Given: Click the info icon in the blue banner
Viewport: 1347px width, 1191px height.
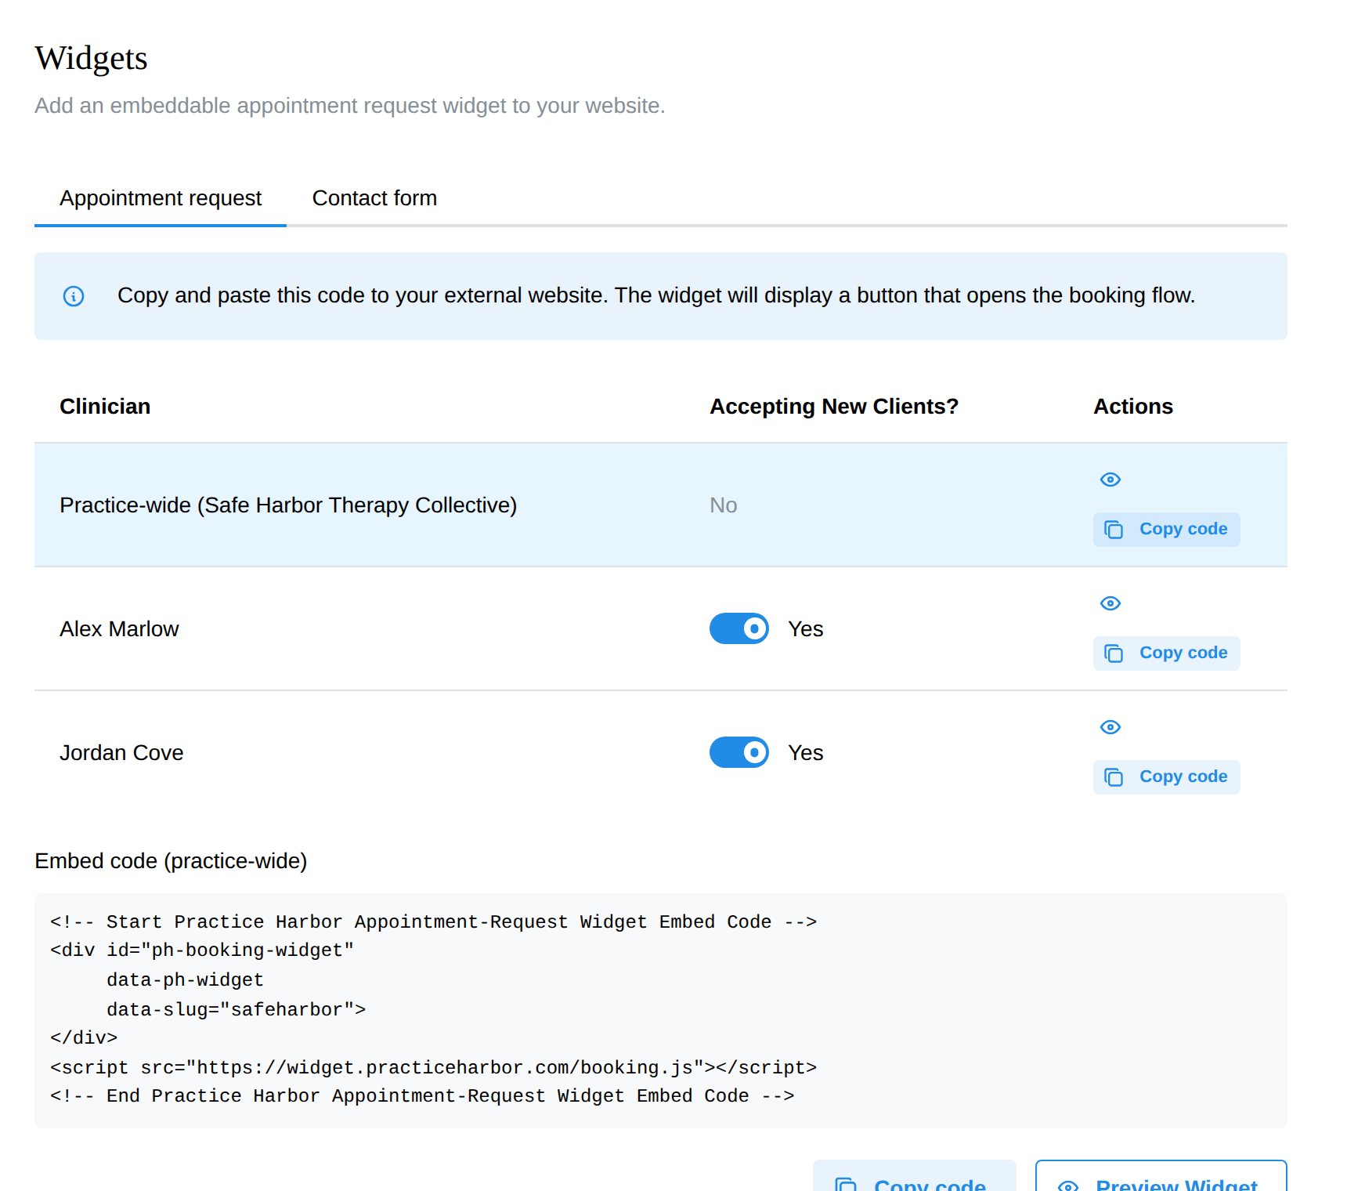Looking at the screenshot, I should tap(74, 296).
